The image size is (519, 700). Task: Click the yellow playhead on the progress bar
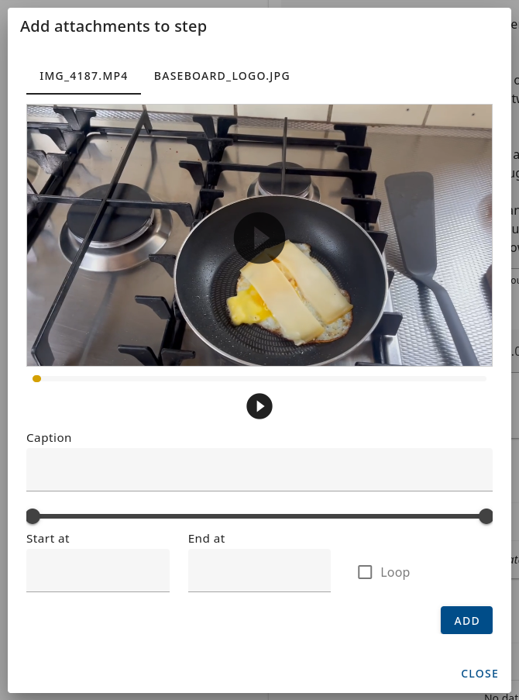point(37,378)
